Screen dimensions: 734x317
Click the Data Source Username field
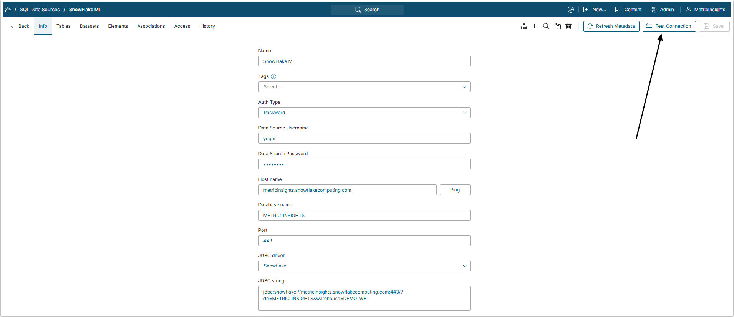tap(364, 139)
